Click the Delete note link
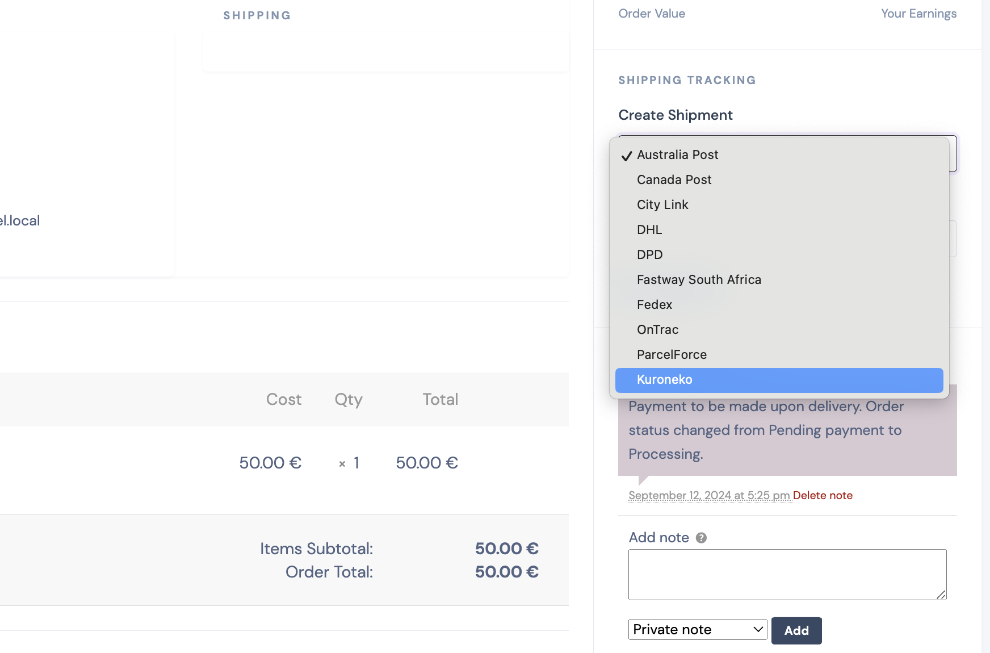 click(823, 495)
